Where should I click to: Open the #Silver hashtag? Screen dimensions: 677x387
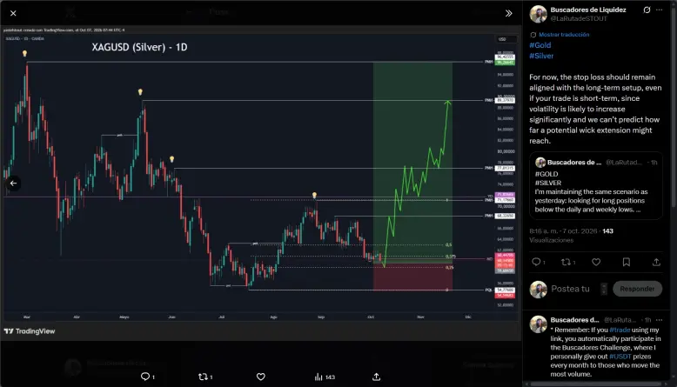click(x=541, y=56)
